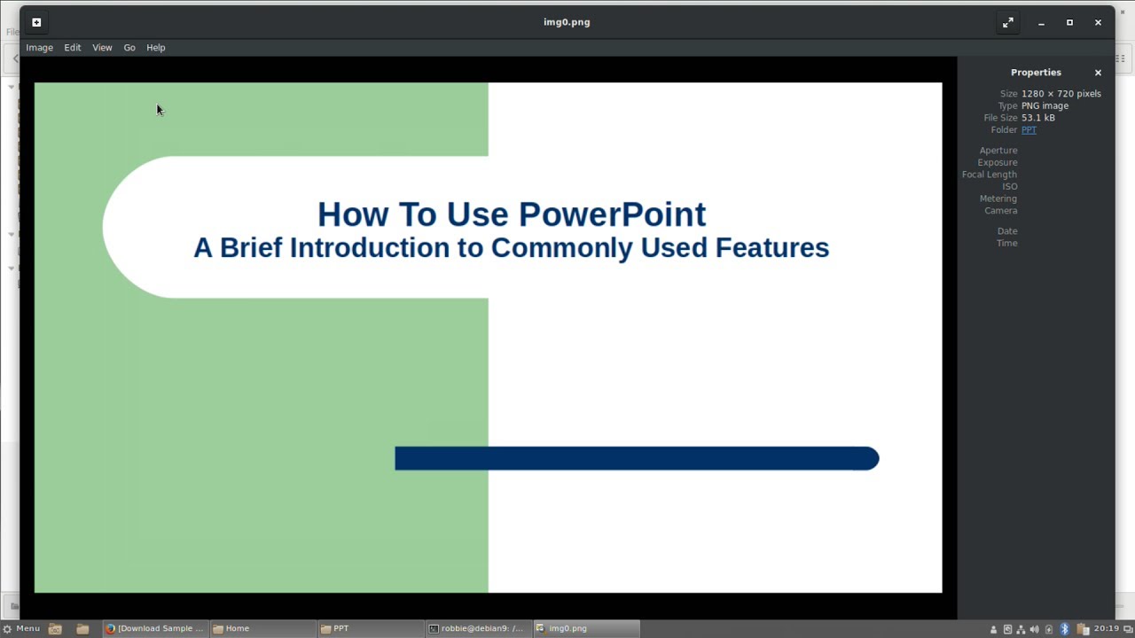Switch to the PPT folder window in the taskbar

(370, 628)
